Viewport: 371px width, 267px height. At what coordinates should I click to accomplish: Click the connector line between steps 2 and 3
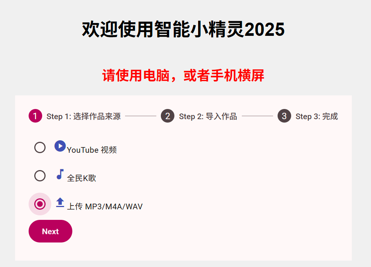tap(257, 116)
